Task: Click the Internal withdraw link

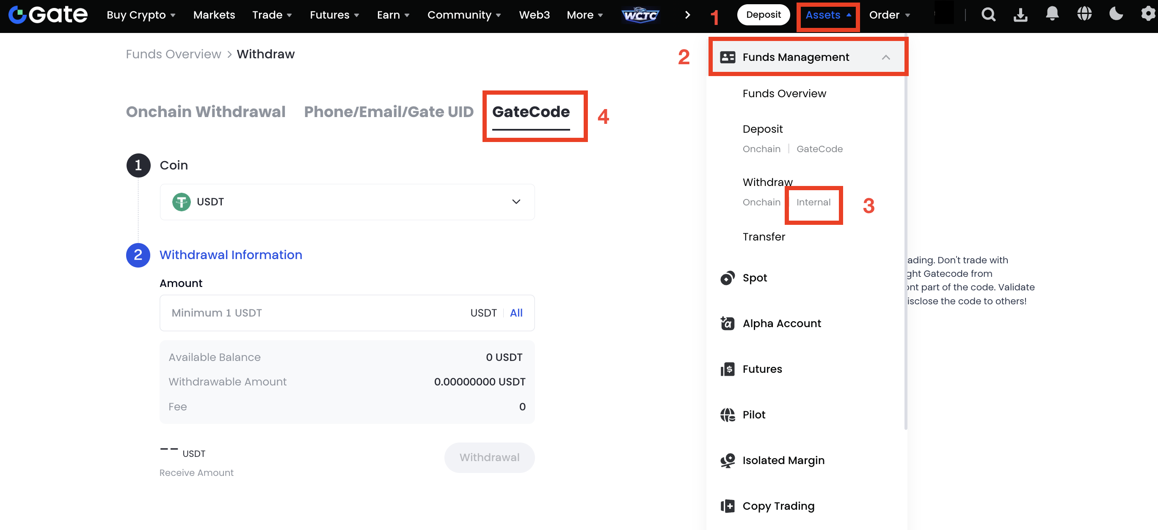Action: click(813, 202)
